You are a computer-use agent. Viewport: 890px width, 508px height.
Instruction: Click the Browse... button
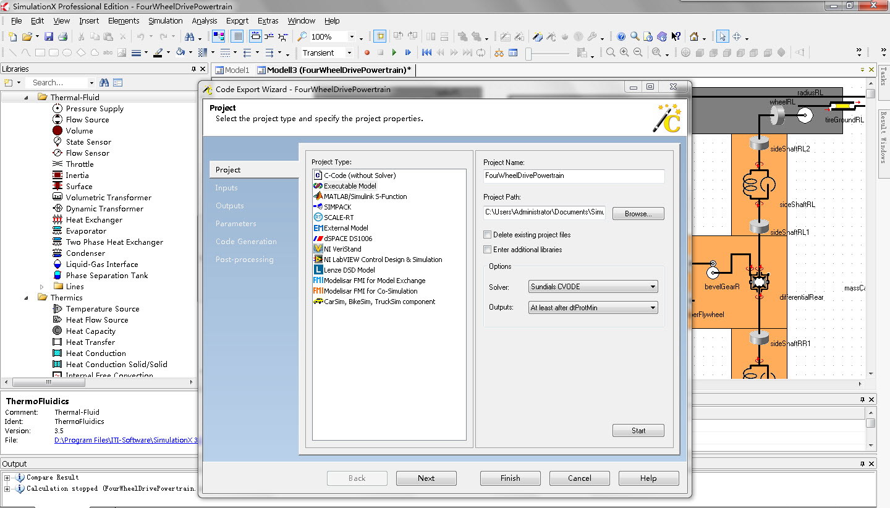point(638,214)
